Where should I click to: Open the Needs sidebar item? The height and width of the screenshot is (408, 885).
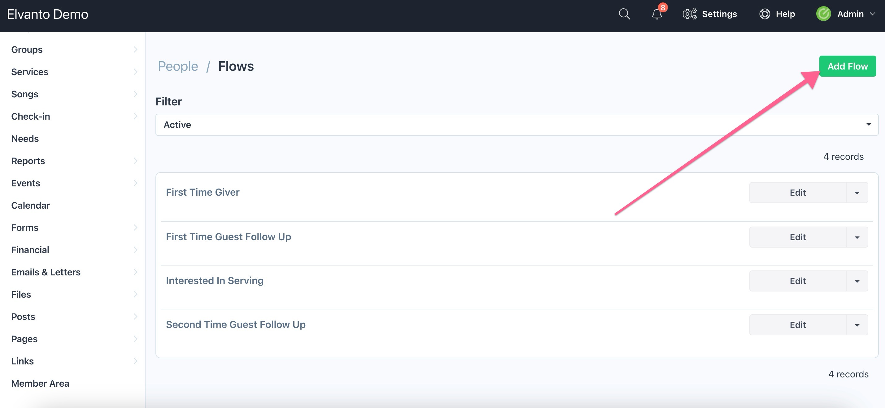pos(25,139)
